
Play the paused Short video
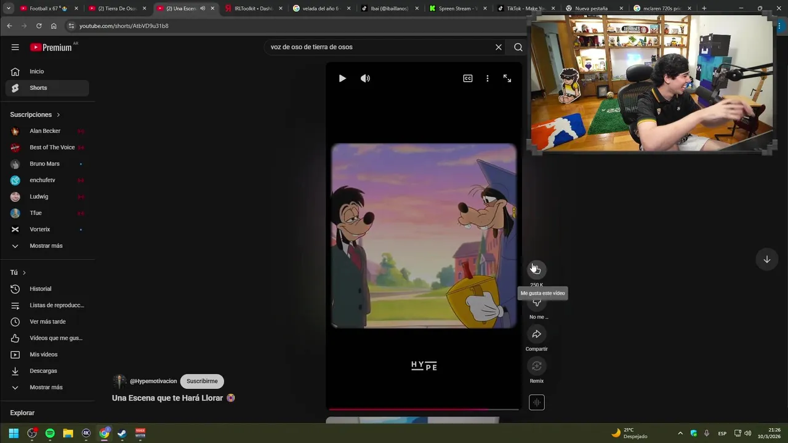pyautogui.click(x=342, y=78)
